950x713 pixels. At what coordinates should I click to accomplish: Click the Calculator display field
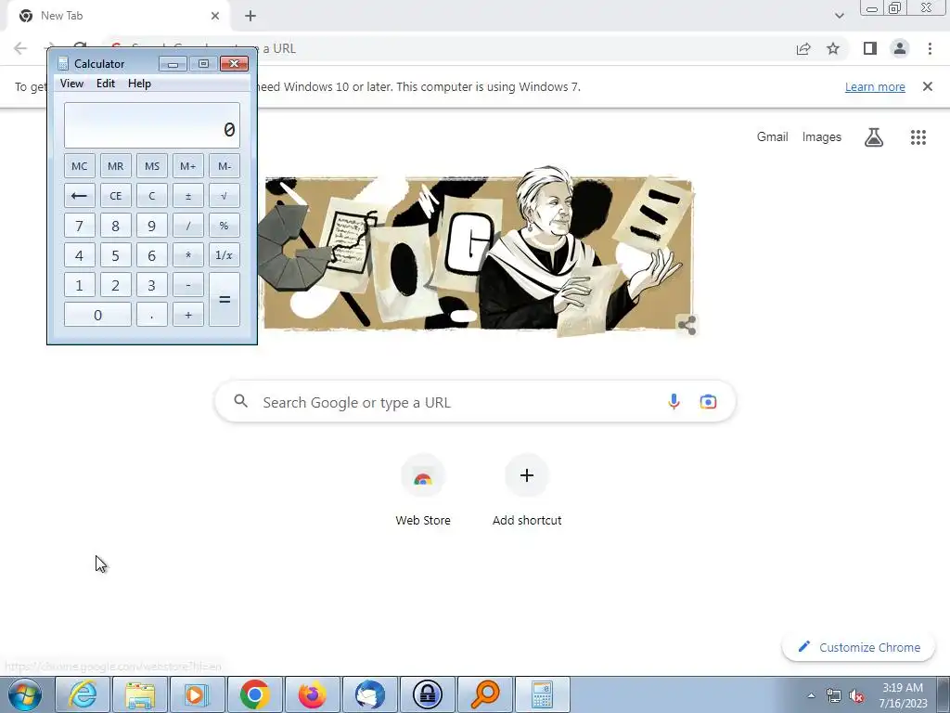152,125
